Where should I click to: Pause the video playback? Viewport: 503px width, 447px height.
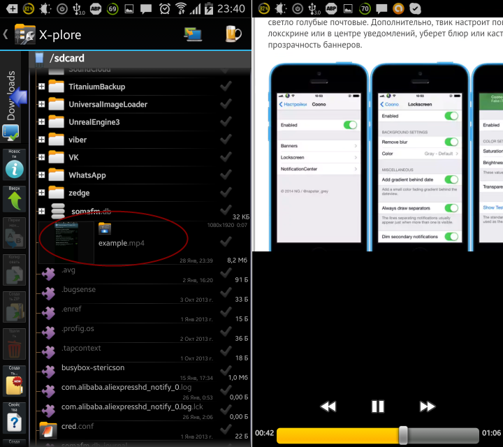(x=377, y=406)
